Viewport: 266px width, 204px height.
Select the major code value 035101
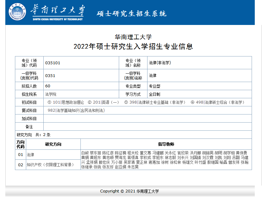(53, 63)
